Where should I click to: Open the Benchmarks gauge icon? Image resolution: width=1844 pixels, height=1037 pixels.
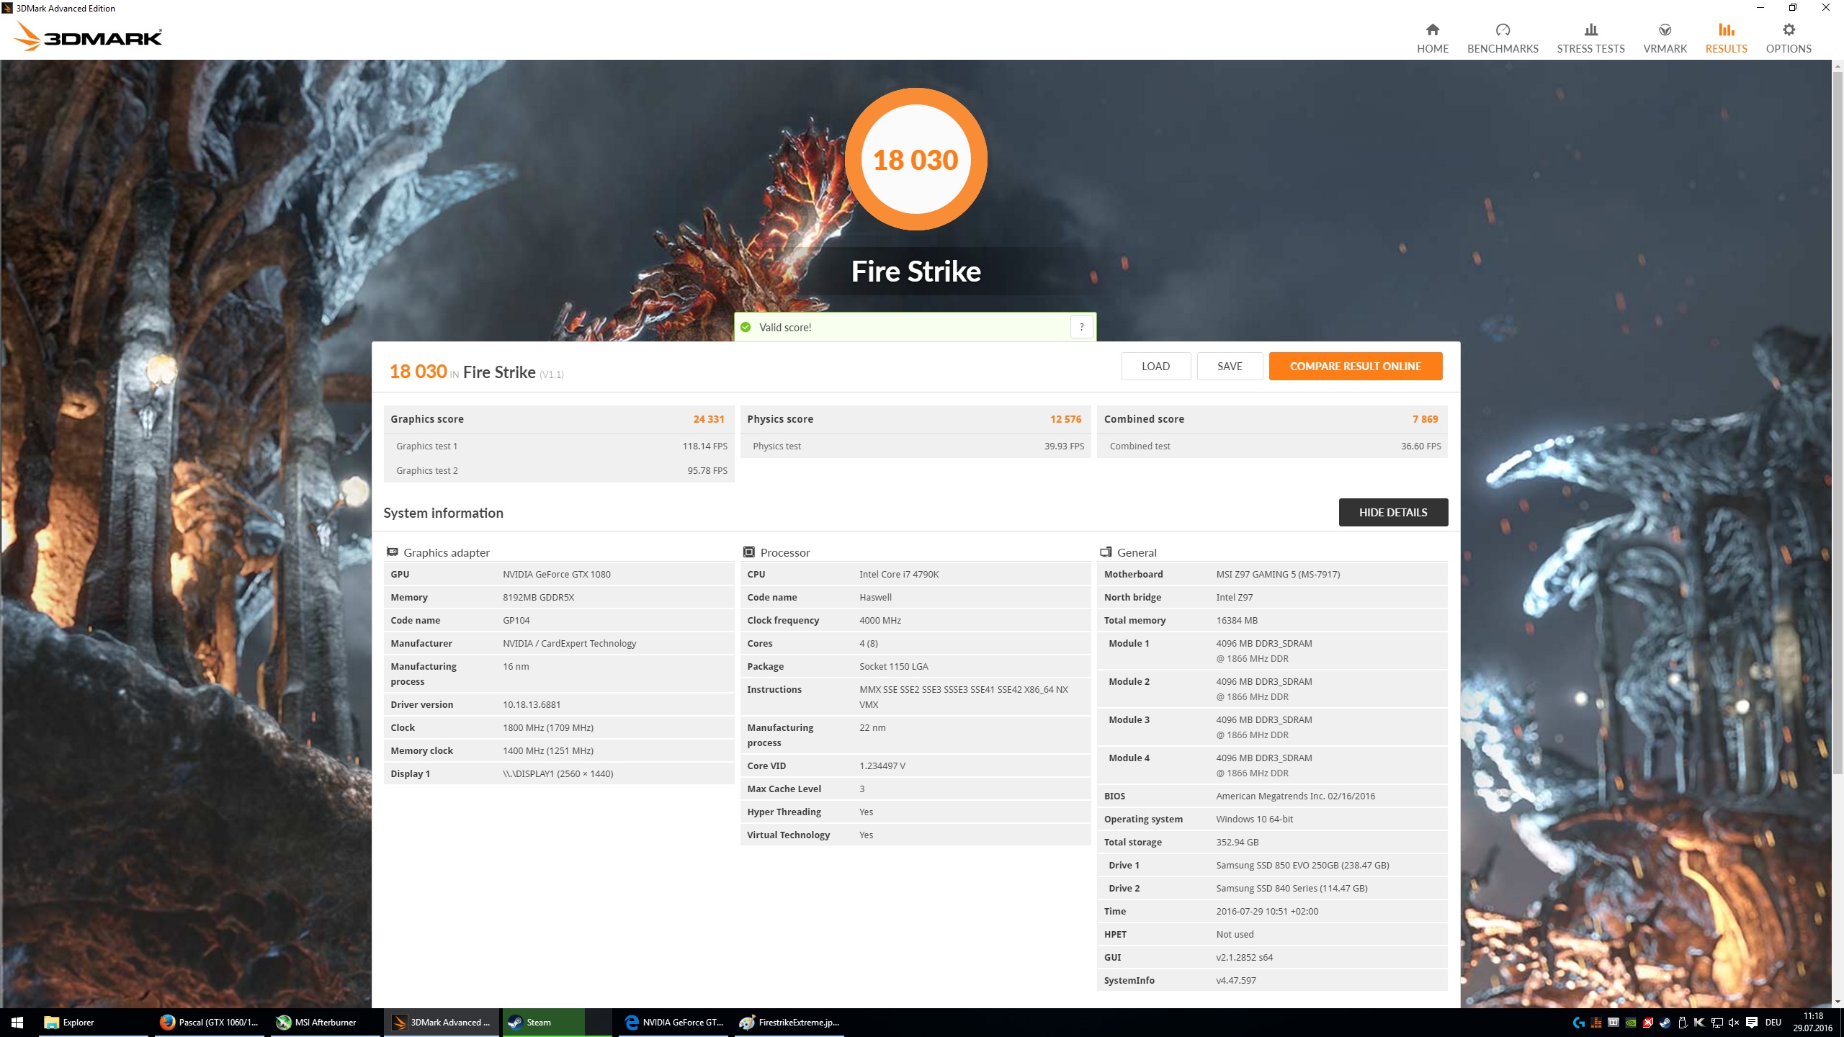pos(1503,30)
